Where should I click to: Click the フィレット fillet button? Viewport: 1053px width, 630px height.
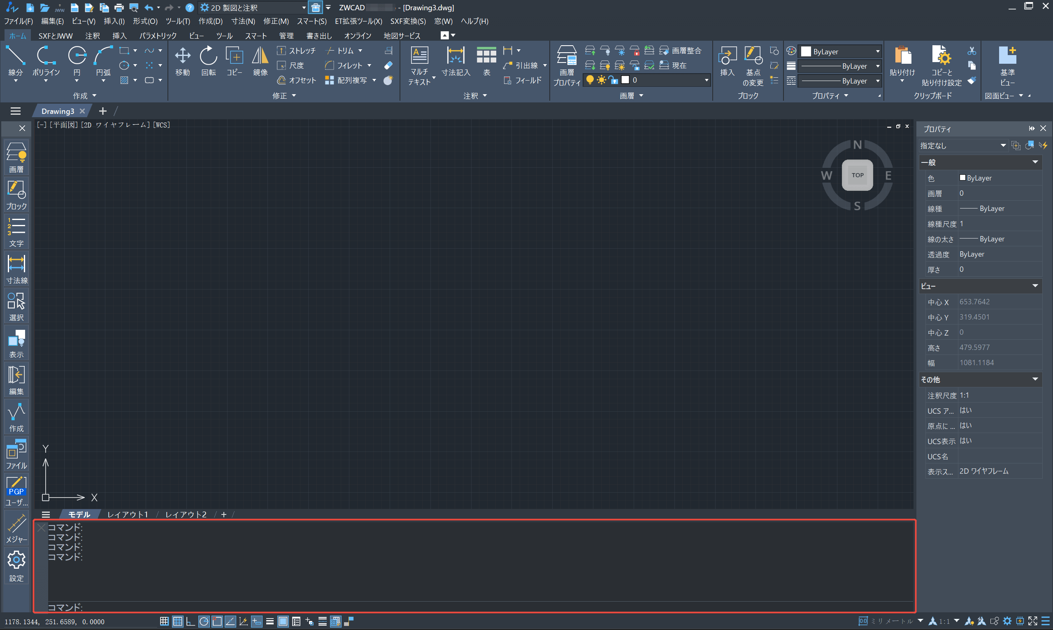347,65
